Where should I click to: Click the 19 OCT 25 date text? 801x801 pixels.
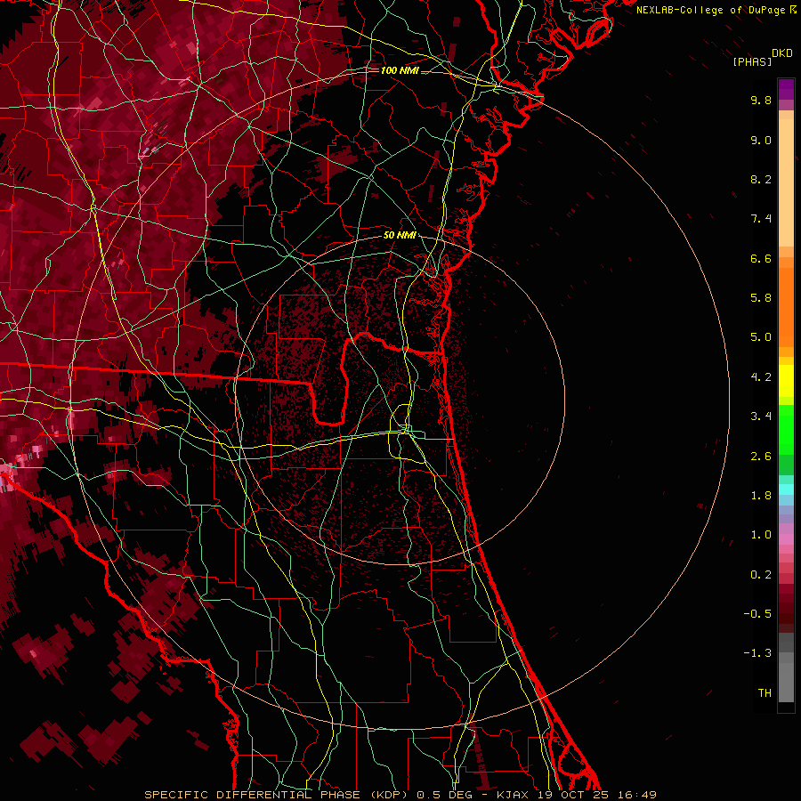click(x=574, y=795)
